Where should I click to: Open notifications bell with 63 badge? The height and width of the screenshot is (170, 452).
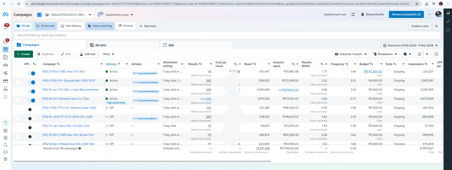pos(5,27)
